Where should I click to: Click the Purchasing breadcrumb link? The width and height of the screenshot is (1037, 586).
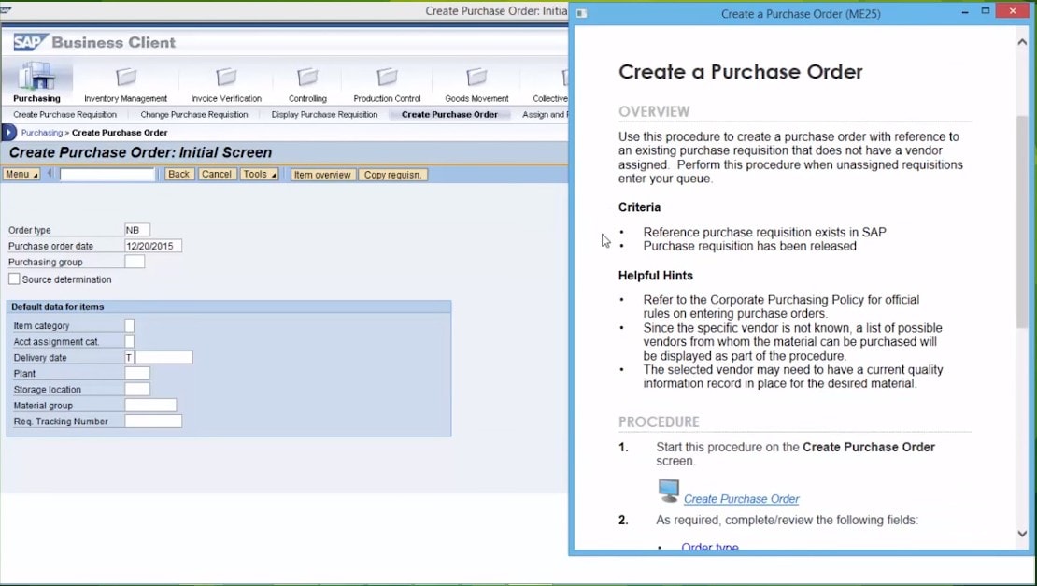click(42, 133)
